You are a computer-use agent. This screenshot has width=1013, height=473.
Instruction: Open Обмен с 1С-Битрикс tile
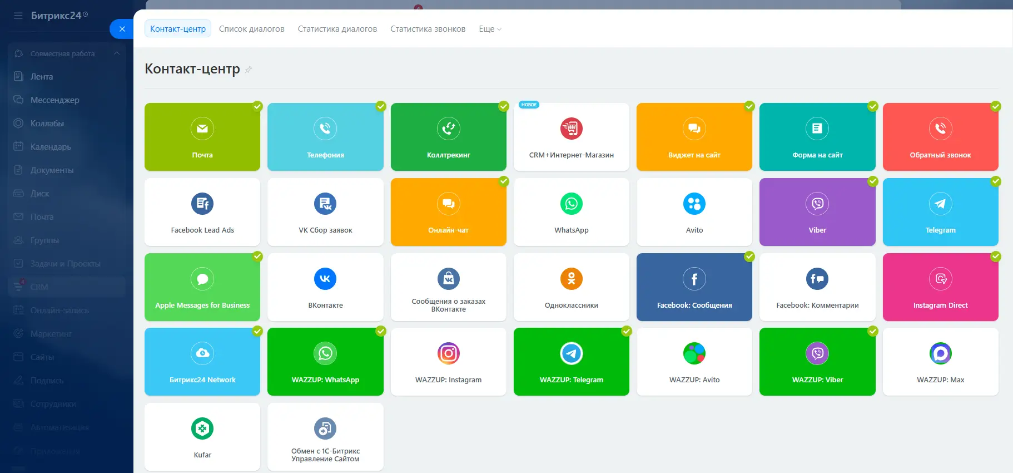(x=325, y=437)
